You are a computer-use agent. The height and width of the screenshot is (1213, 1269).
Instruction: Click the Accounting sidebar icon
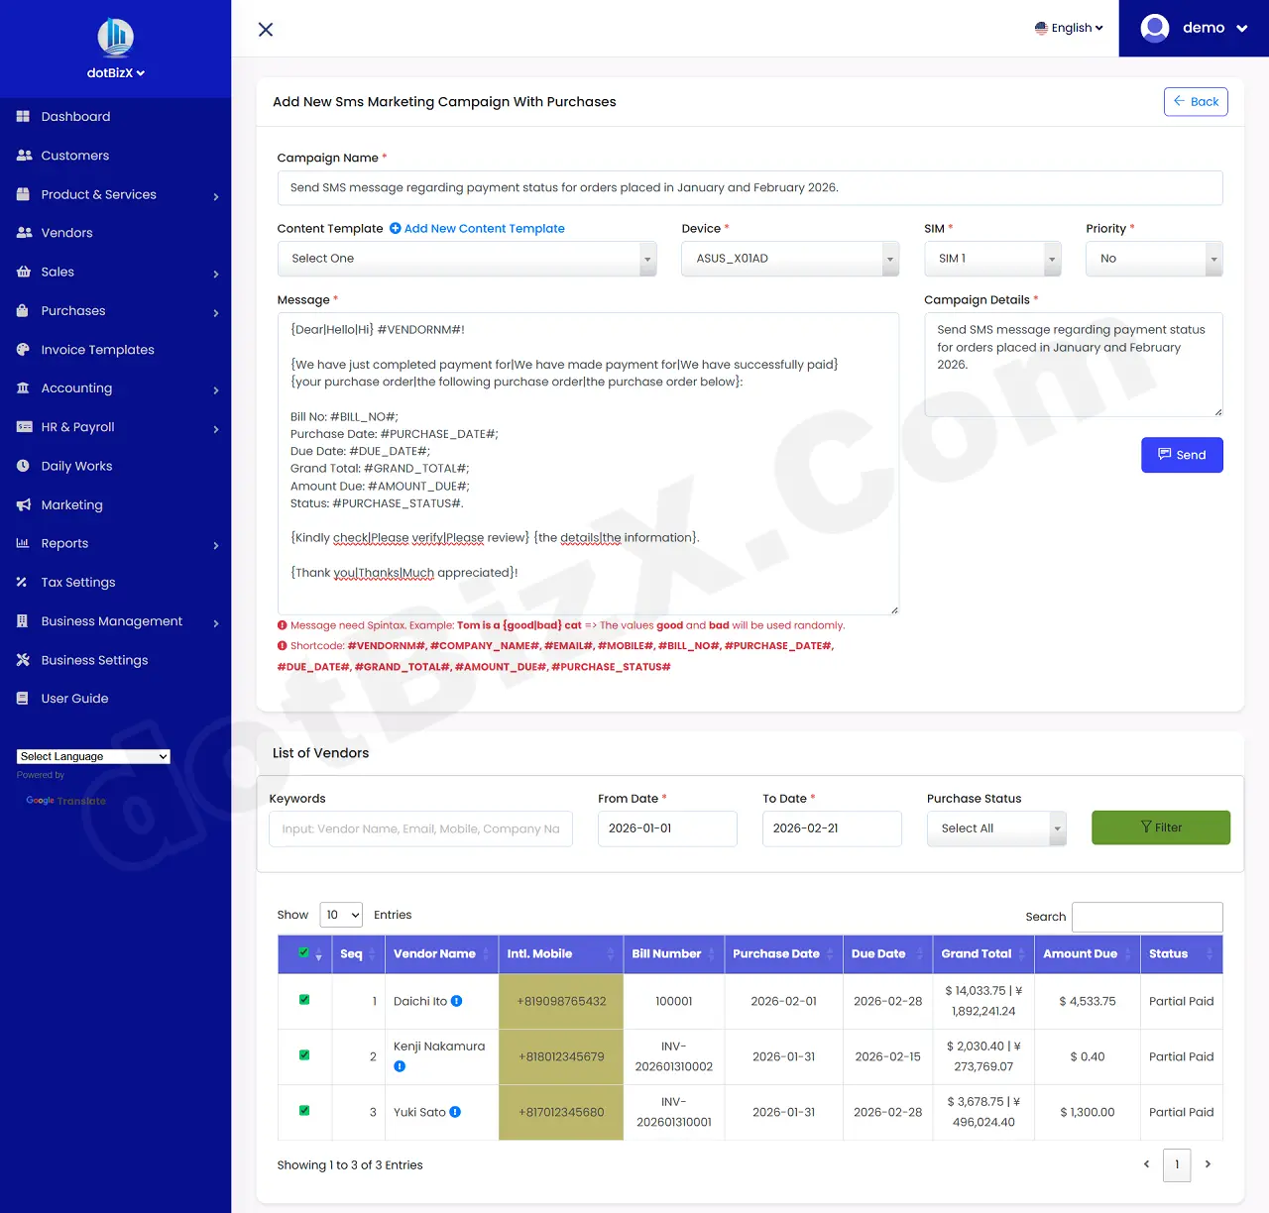point(22,387)
